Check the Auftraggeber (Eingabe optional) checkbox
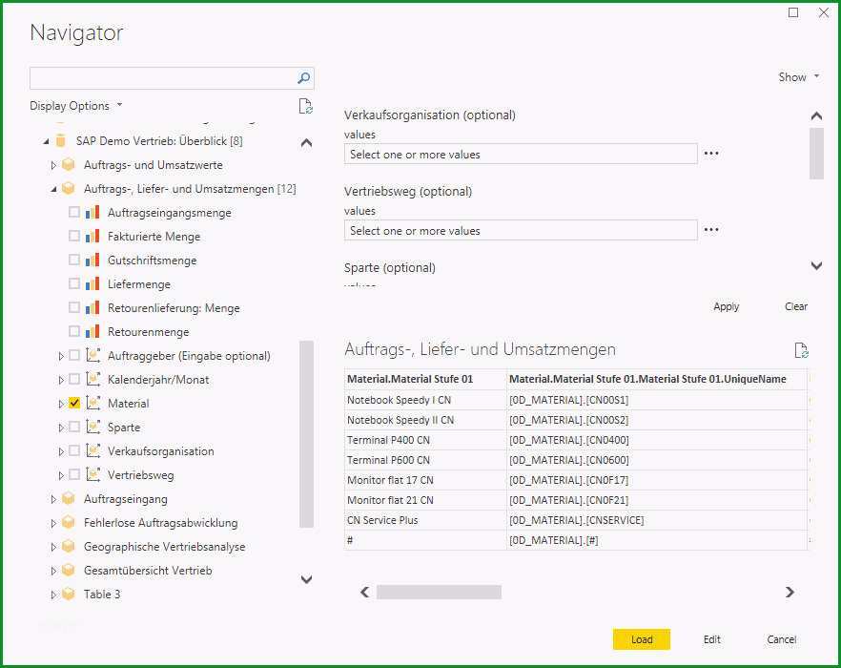This screenshot has width=841, height=668. click(x=74, y=355)
